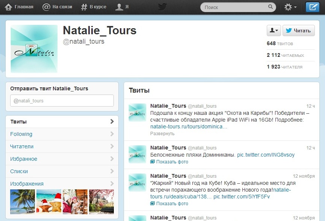Click the chevron on the Списки row

(x=112, y=171)
